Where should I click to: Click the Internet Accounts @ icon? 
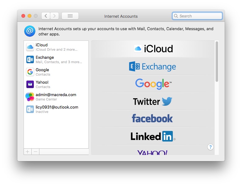pos(30,31)
